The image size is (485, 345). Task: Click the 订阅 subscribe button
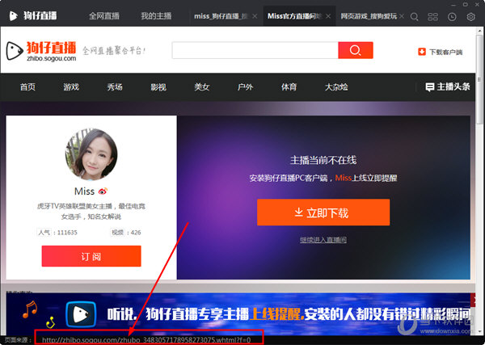tap(91, 256)
